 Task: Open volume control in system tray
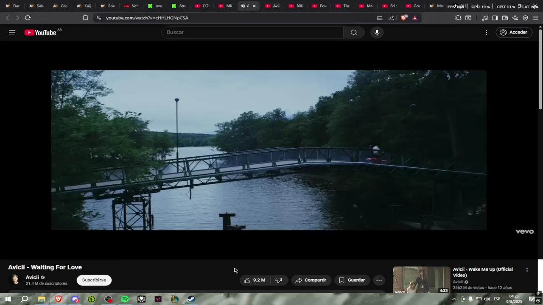click(x=487, y=299)
